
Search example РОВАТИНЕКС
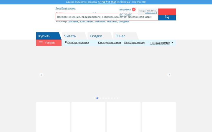[x=87, y=21]
